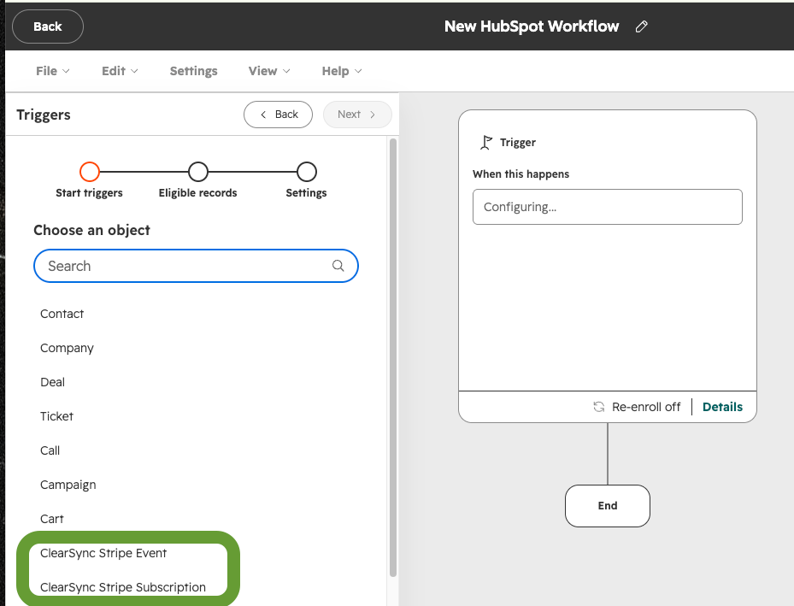794x606 pixels.
Task: Select the Start triggers step circle
Action: click(90, 172)
